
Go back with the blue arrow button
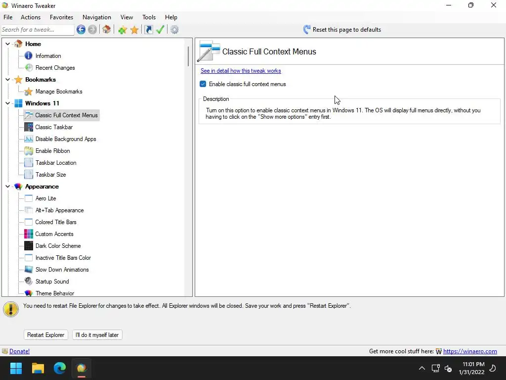[81, 30]
